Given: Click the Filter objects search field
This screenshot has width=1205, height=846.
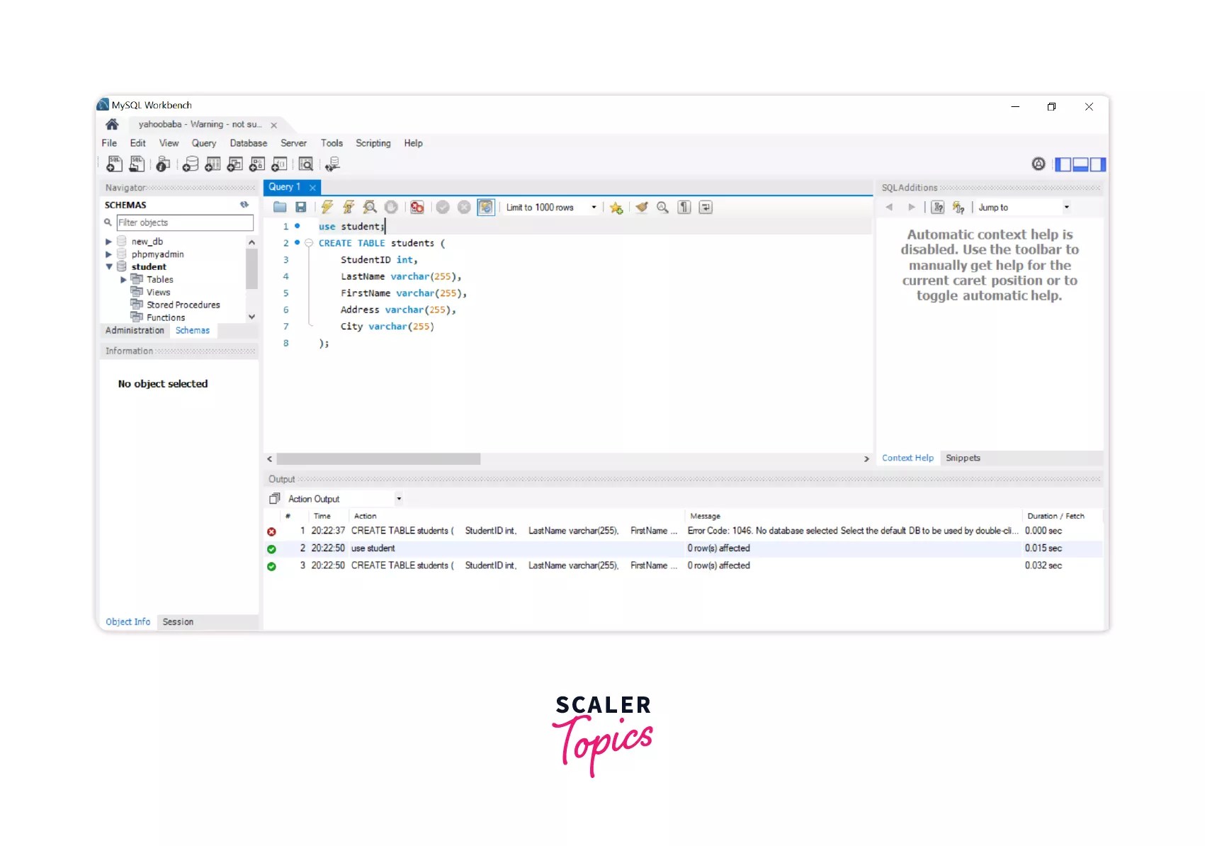Looking at the screenshot, I should click(x=184, y=222).
